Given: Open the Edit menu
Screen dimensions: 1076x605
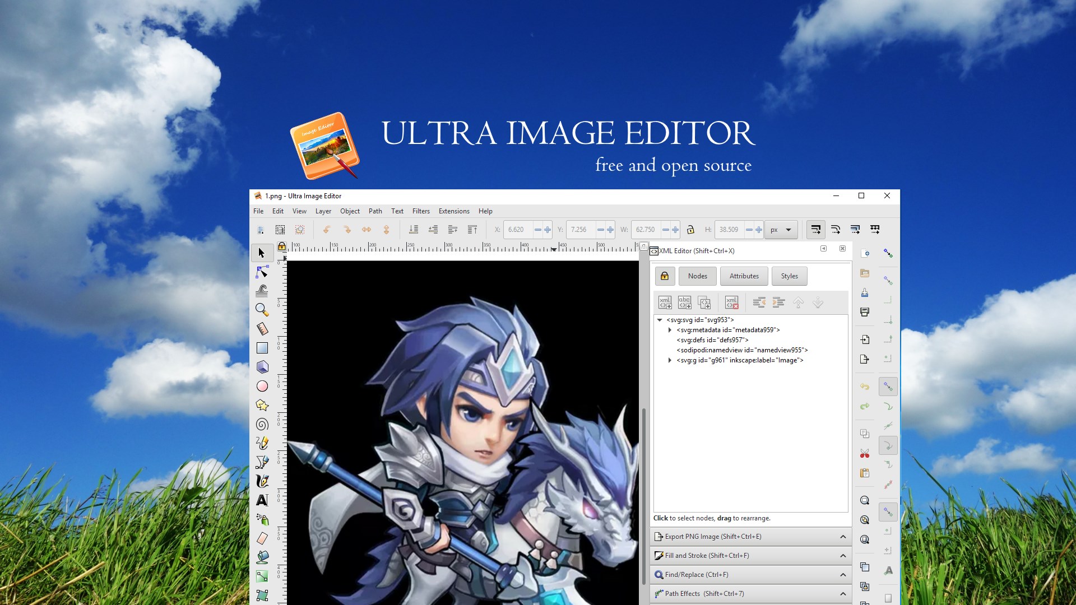Looking at the screenshot, I should point(278,211).
